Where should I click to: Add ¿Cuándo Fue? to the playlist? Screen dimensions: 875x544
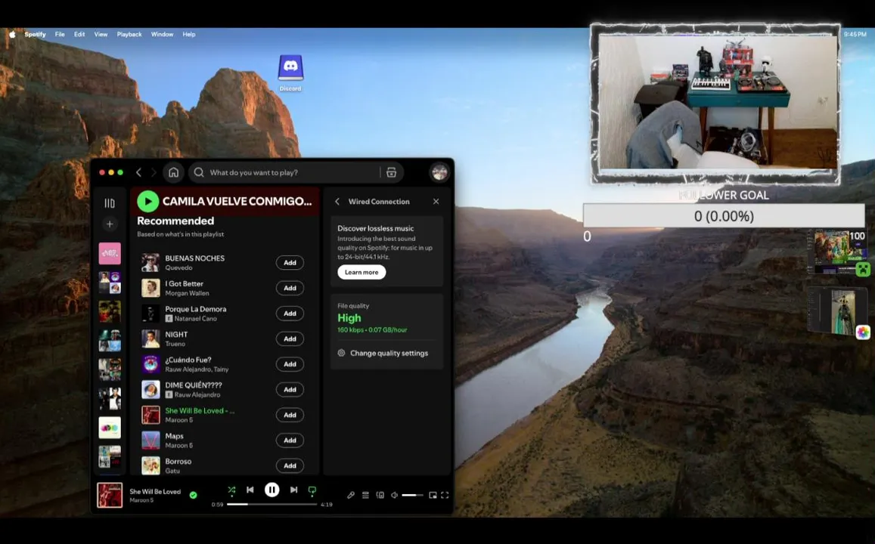290,364
